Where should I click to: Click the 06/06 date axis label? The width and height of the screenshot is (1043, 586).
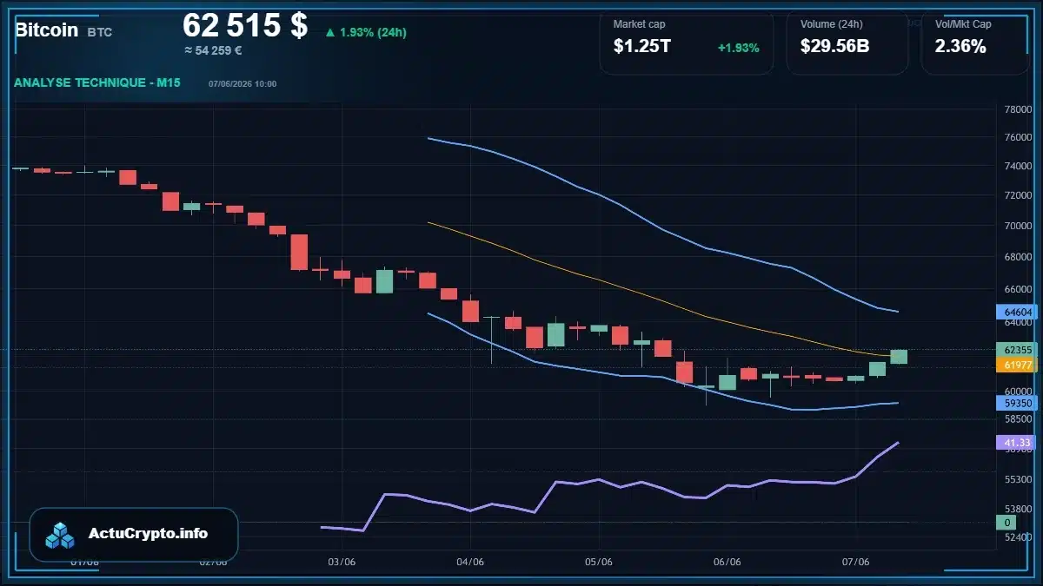[727, 562]
